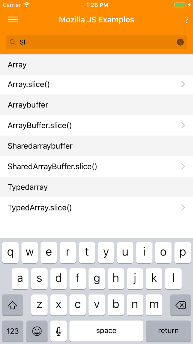Expand SharedArrayBuffer.slice() via its chevron
The width and height of the screenshot is (193, 344).
(x=183, y=166)
